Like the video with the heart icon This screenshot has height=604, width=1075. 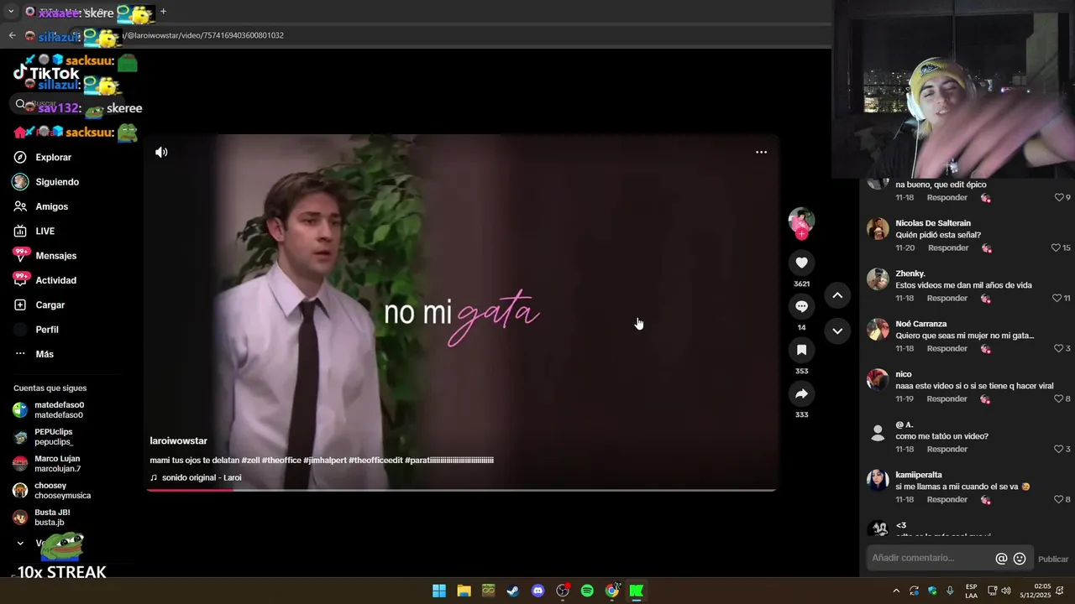[801, 263]
